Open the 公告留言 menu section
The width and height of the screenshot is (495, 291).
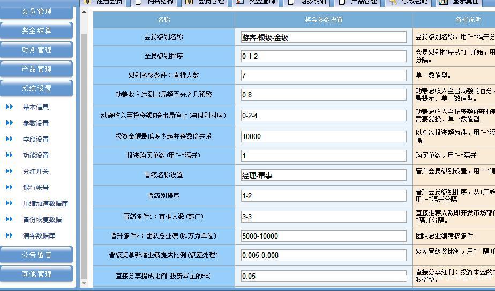click(36, 255)
